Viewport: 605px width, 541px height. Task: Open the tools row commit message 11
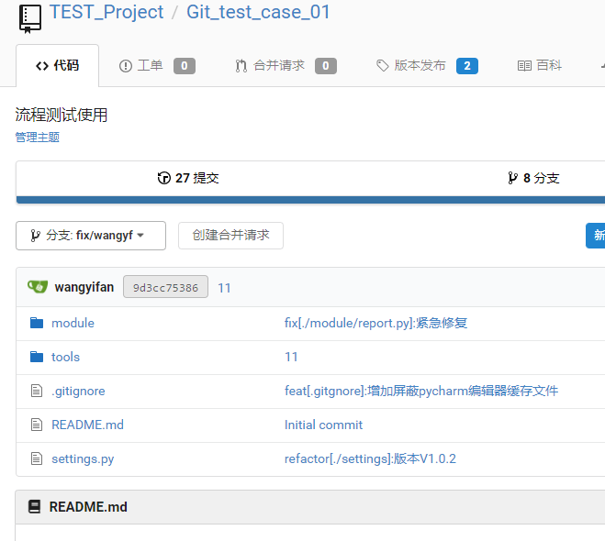click(291, 357)
